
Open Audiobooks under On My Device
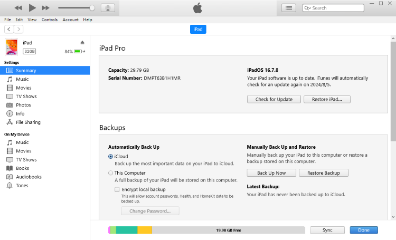tap(29, 177)
